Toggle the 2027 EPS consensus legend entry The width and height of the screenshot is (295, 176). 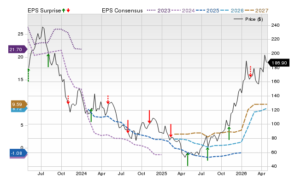click(x=256, y=11)
